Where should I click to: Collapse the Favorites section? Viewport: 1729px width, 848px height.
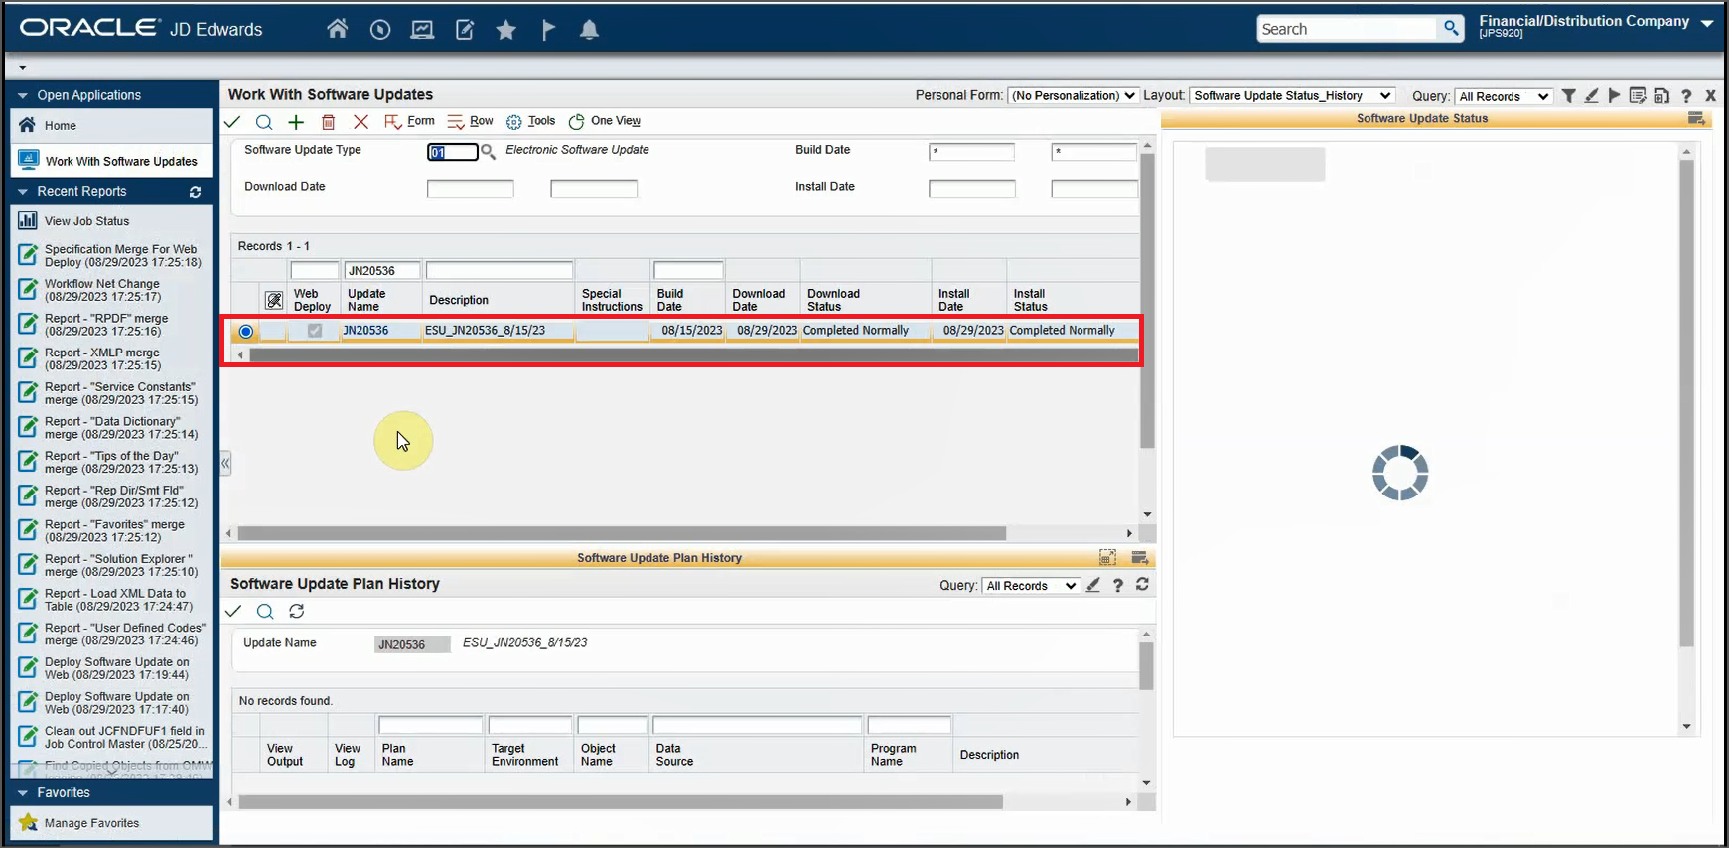(23, 792)
